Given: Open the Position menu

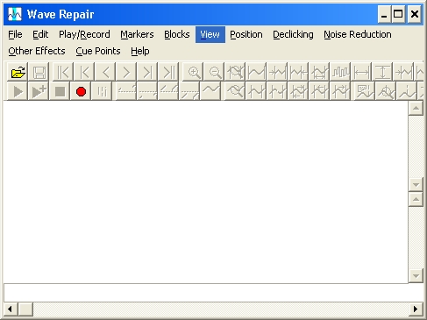Looking at the screenshot, I should point(246,34).
